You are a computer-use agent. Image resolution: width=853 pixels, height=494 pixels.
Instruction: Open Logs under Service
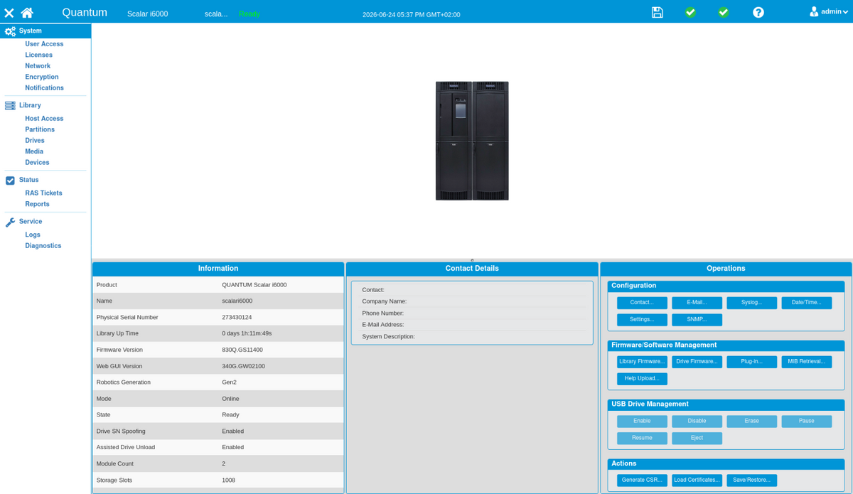click(33, 235)
